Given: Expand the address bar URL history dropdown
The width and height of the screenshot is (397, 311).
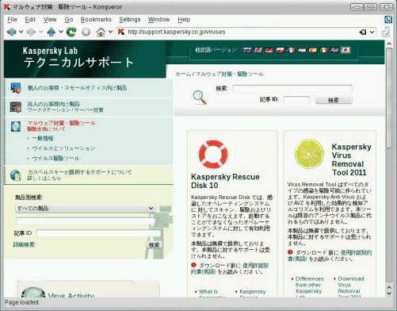Looking at the screenshot, I should 372,32.
